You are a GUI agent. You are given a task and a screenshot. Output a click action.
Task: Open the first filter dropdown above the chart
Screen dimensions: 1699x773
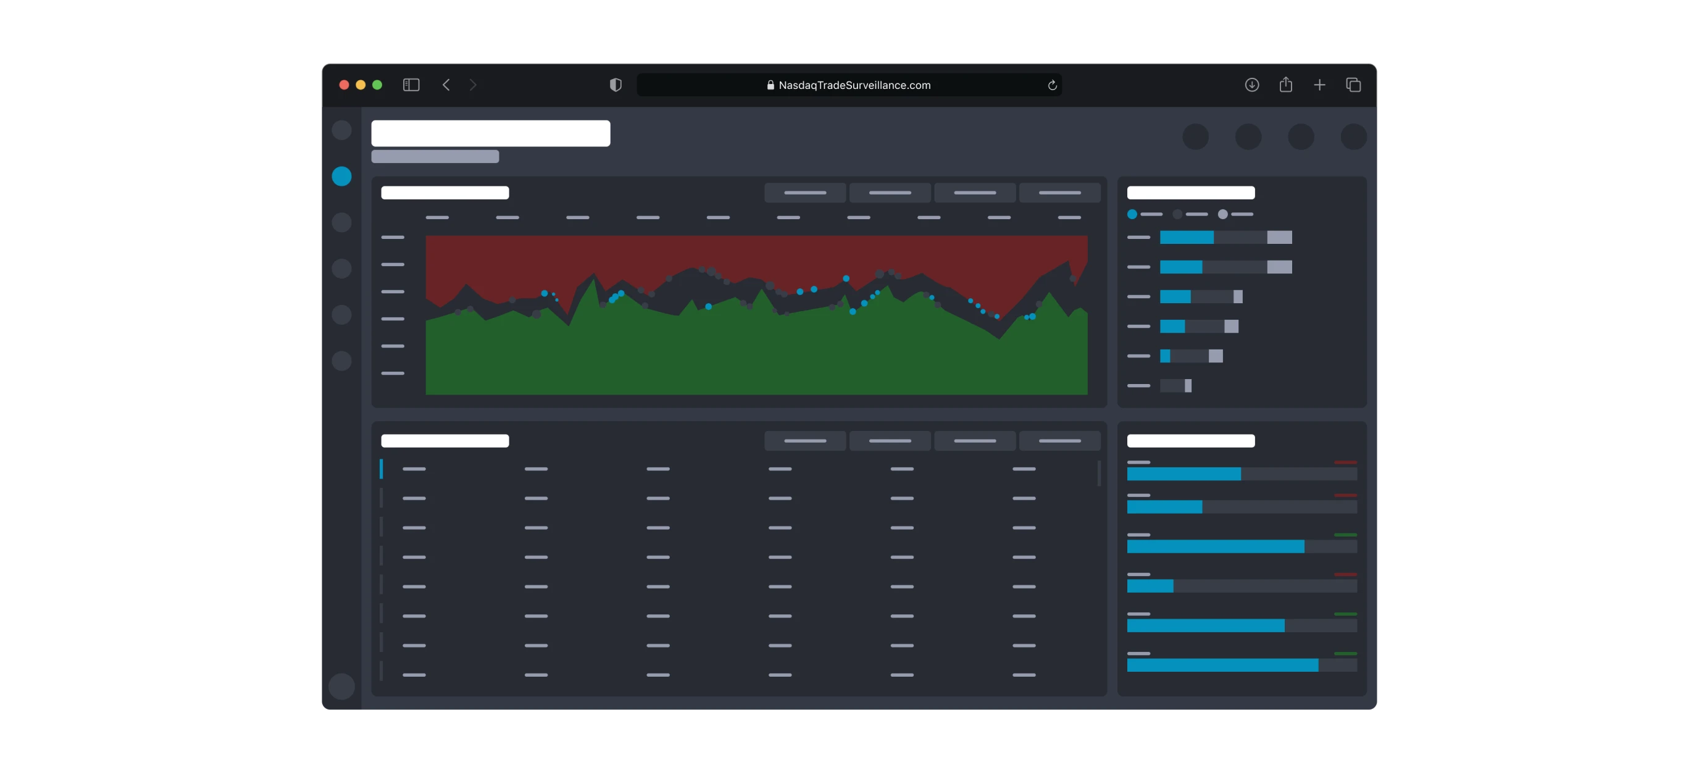click(x=804, y=193)
